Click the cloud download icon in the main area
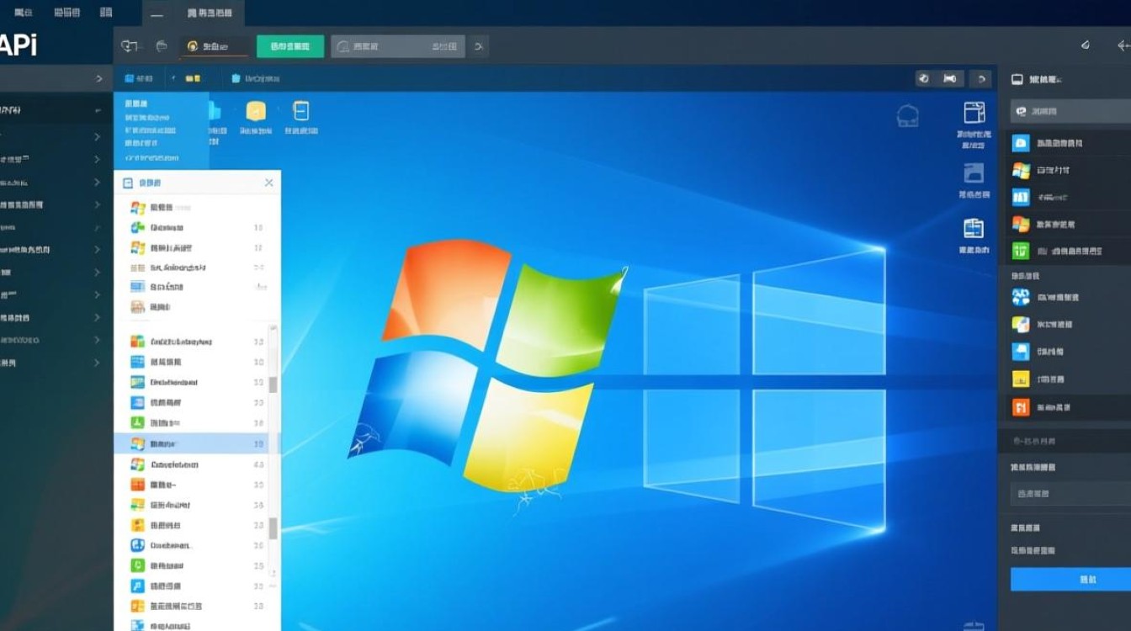This screenshot has height=631, width=1131. [x=907, y=114]
